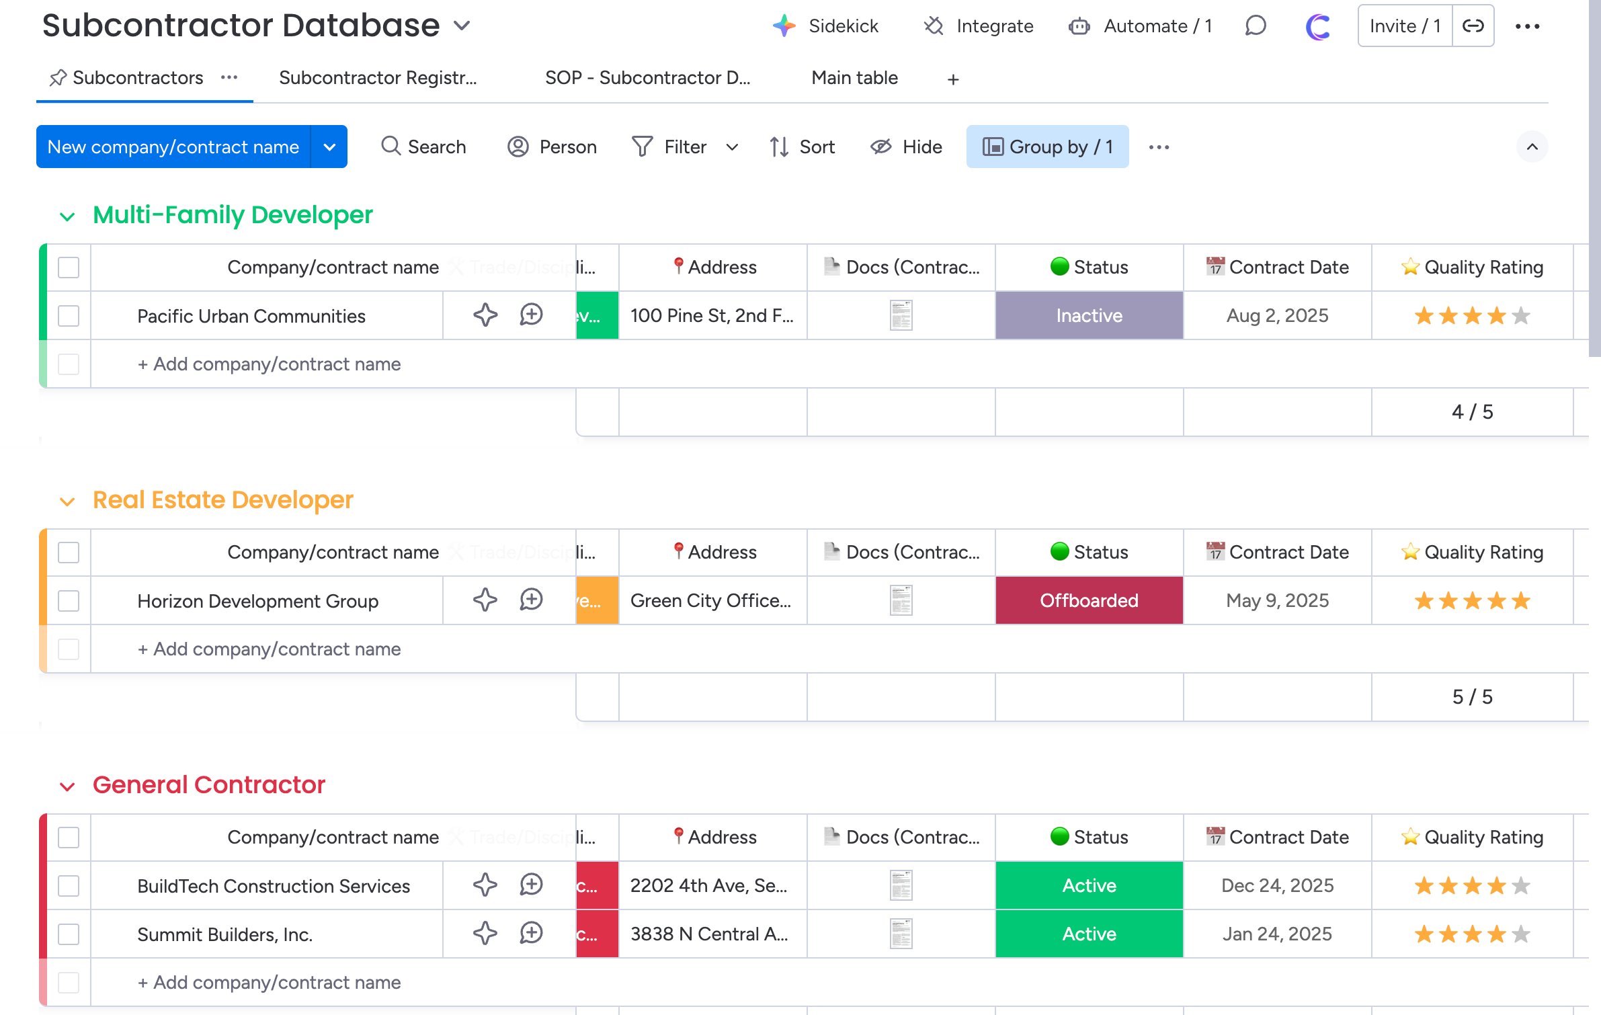Check the BuildTech Construction Services row checkbox
Screen dimensions: 1601x1015
pyautogui.click(x=69, y=885)
